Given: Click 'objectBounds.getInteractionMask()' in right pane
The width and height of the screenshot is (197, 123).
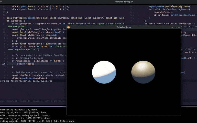Looking at the screenshot, I should coord(175,15).
